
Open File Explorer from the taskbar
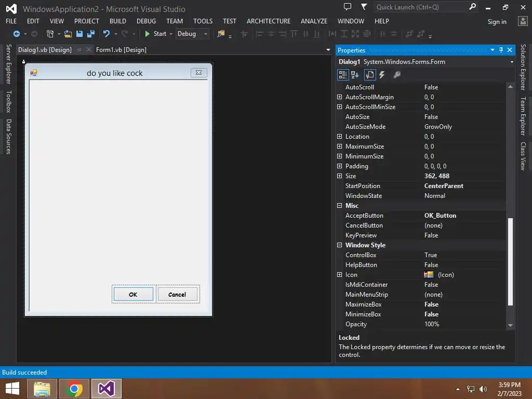pos(42,389)
